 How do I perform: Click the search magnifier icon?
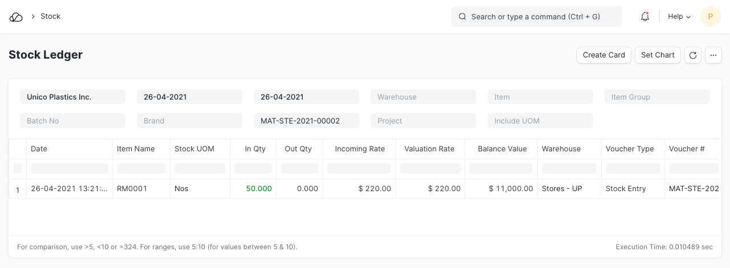[x=463, y=17]
